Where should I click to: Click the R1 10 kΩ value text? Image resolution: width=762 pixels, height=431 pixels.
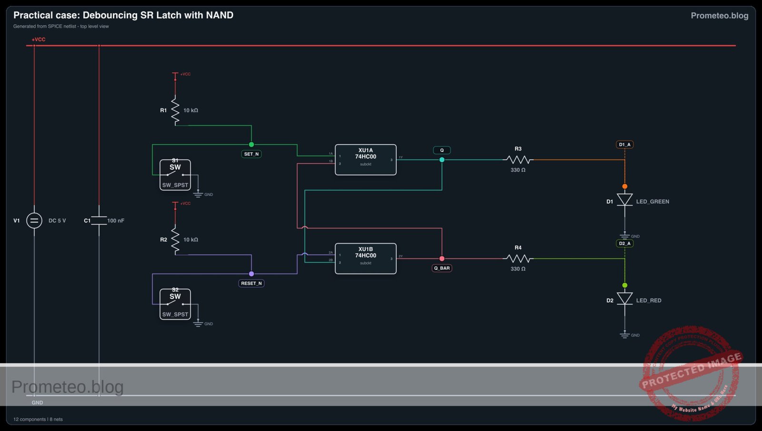(190, 110)
